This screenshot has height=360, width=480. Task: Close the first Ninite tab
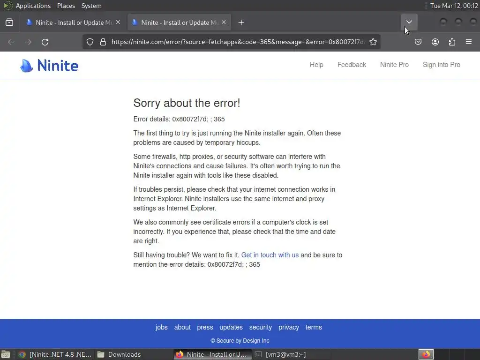coord(118,22)
